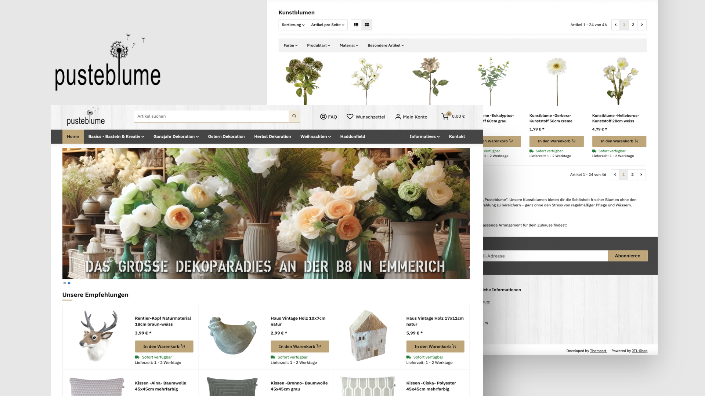
Task: Add Haus Vintage Holz 10x7cm to Warenkorb
Action: [x=300, y=346]
